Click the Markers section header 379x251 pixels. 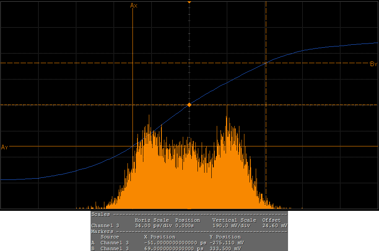(x=102, y=231)
